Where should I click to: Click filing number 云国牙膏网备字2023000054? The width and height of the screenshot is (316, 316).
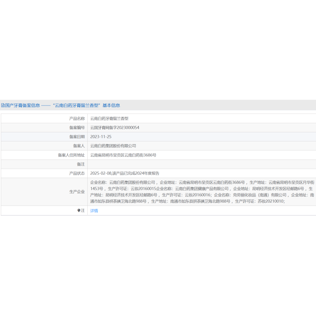click(115, 128)
